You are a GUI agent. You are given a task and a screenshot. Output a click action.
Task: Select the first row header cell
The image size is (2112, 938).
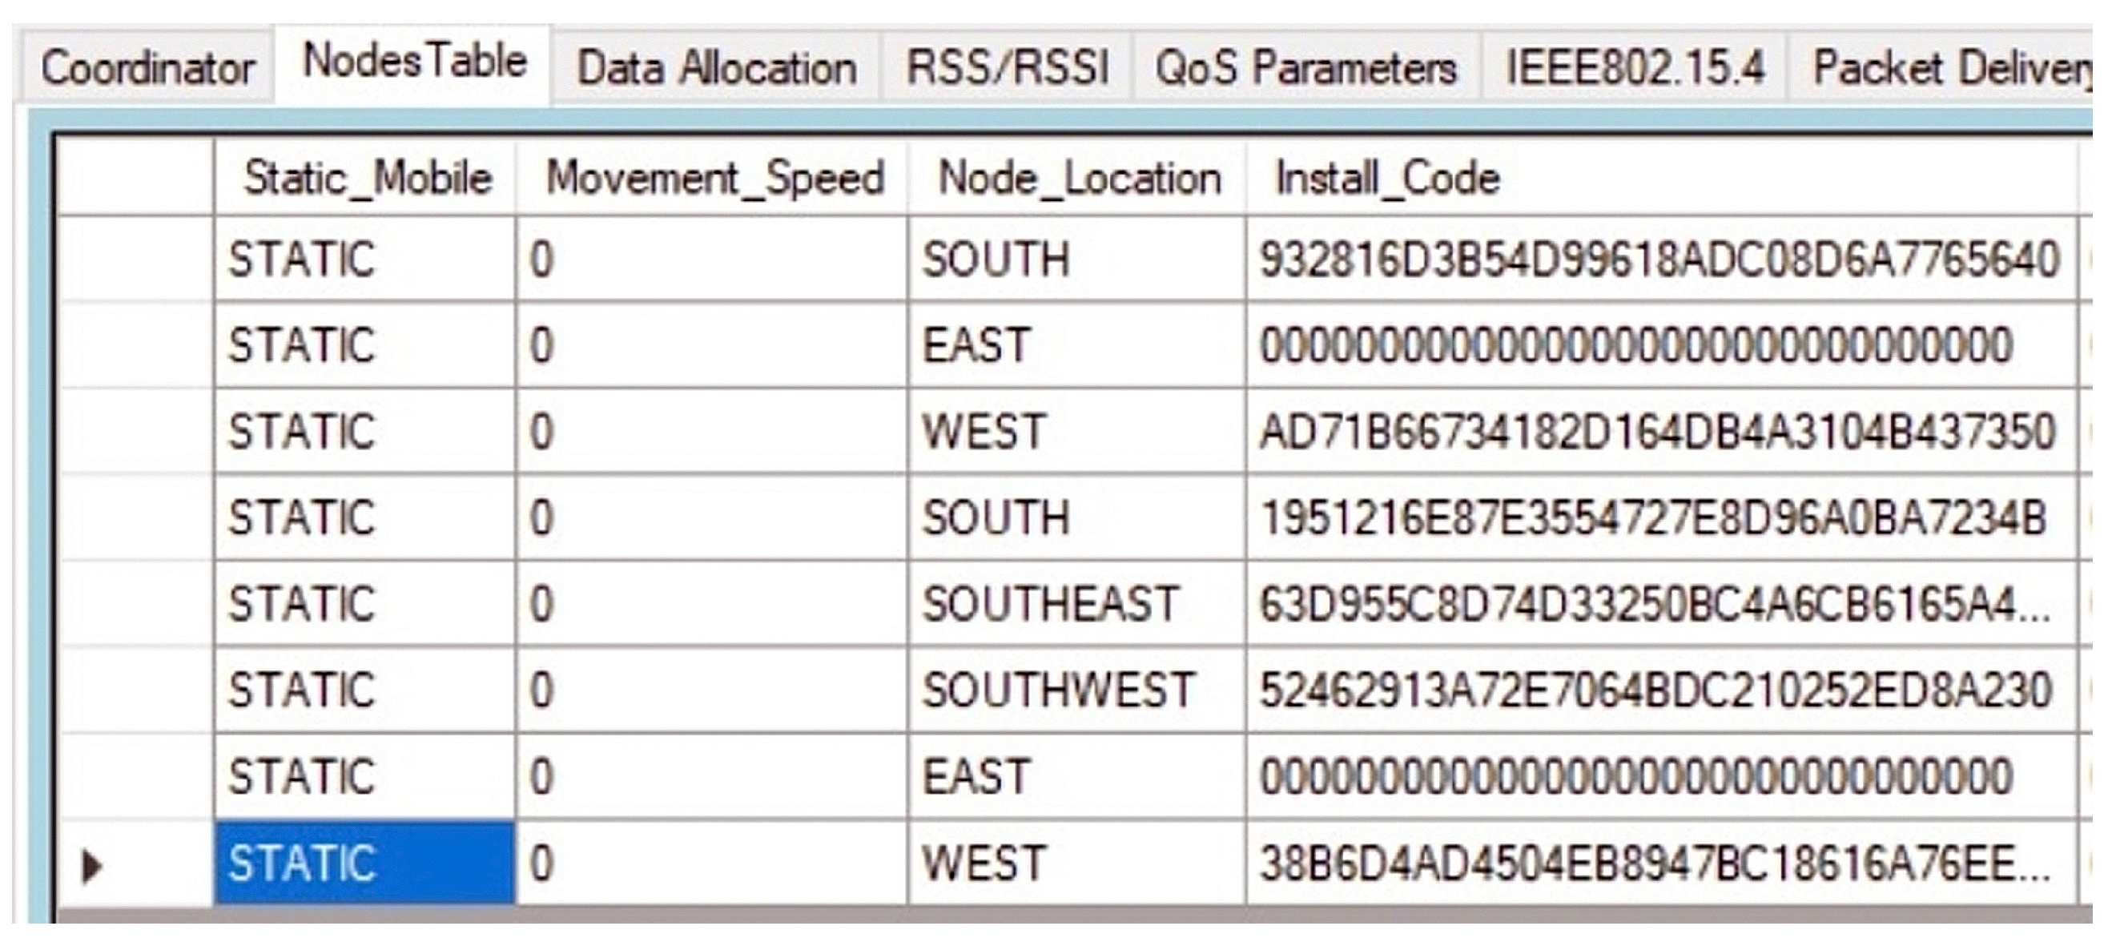tap(135, 260)
